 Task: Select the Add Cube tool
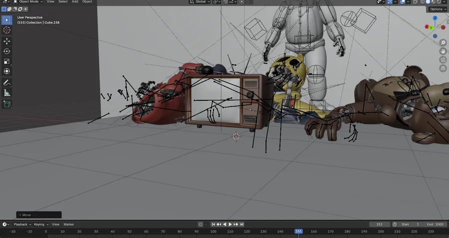7,104
